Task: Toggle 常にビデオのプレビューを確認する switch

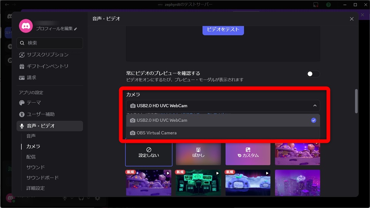Action: point(313,74)
